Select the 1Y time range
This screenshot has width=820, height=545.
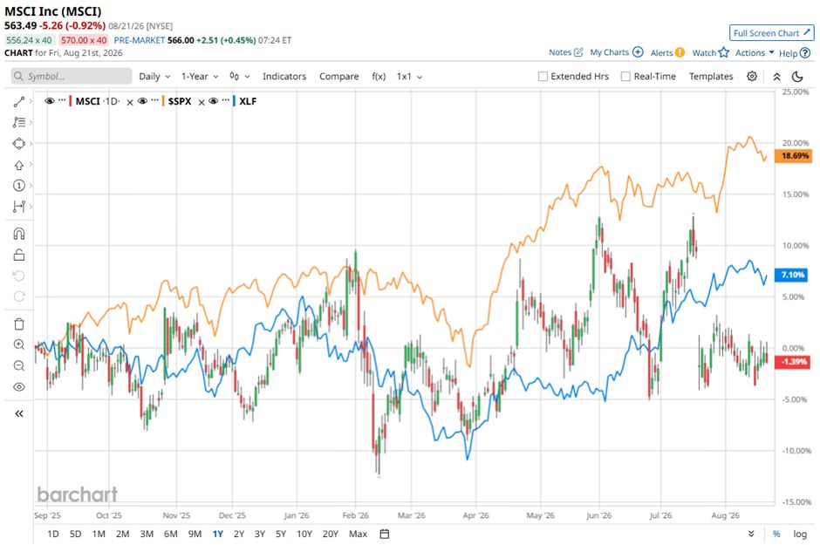point(217,534)
